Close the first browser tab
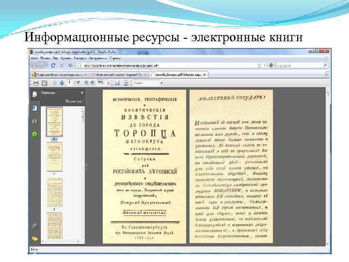349x262 pixels. (86, 75)
